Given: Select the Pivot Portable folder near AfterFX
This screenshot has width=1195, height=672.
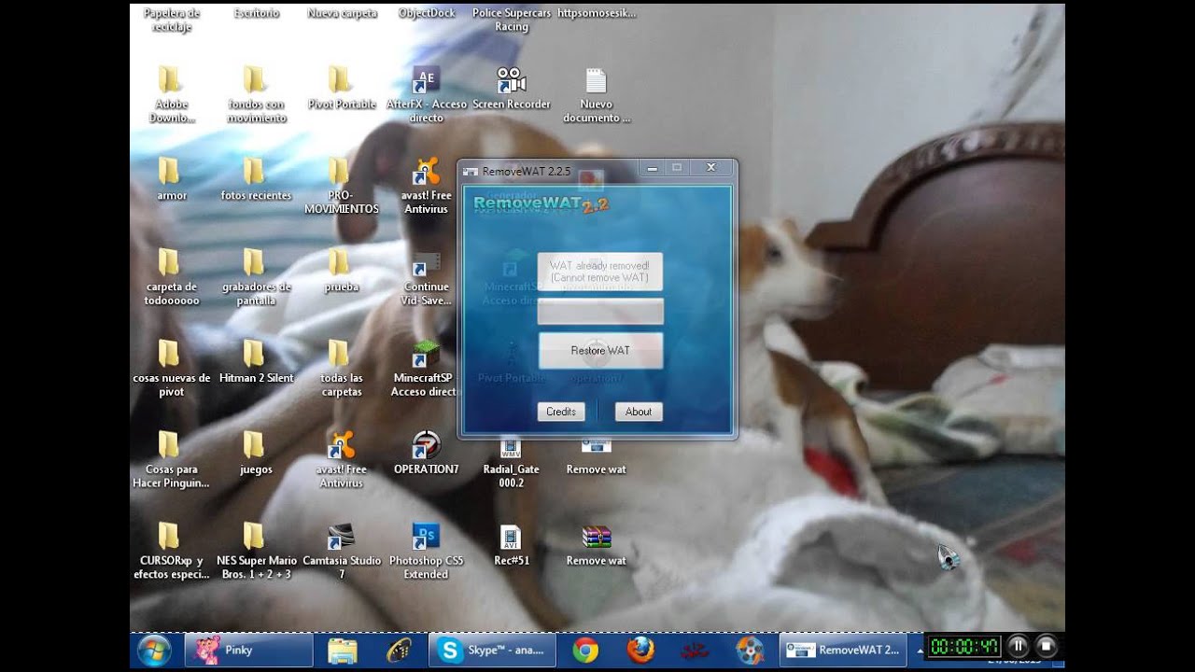Looking at the screenshot, I should pyautogui.click(x=339, y=79).
